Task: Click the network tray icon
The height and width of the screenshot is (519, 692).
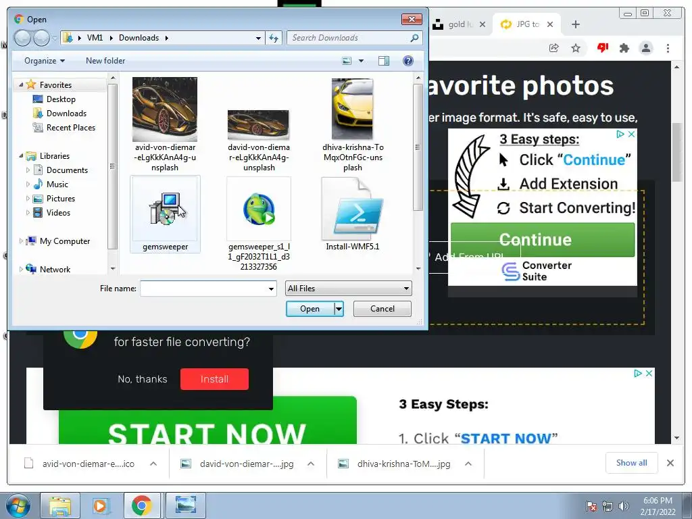Action: pyautogui.click(x=608, y=505)
